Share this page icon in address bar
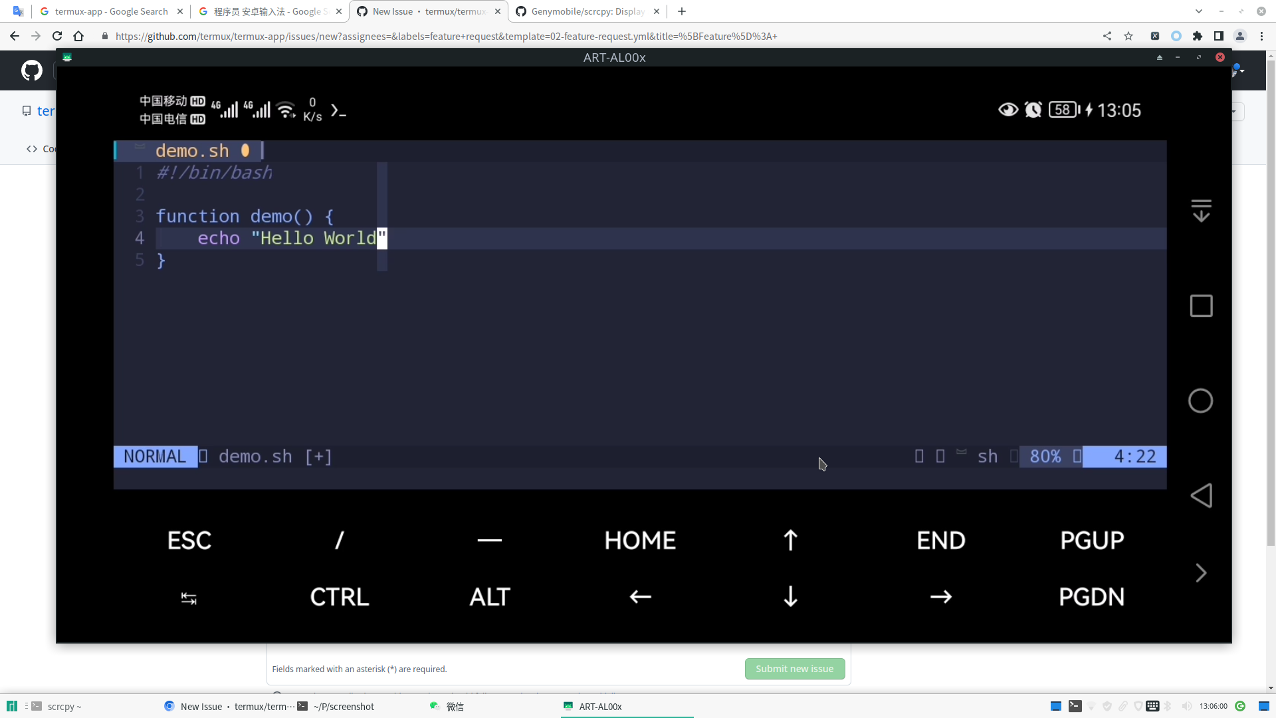Screen dimensions: 1276x718 (1107, 36)
